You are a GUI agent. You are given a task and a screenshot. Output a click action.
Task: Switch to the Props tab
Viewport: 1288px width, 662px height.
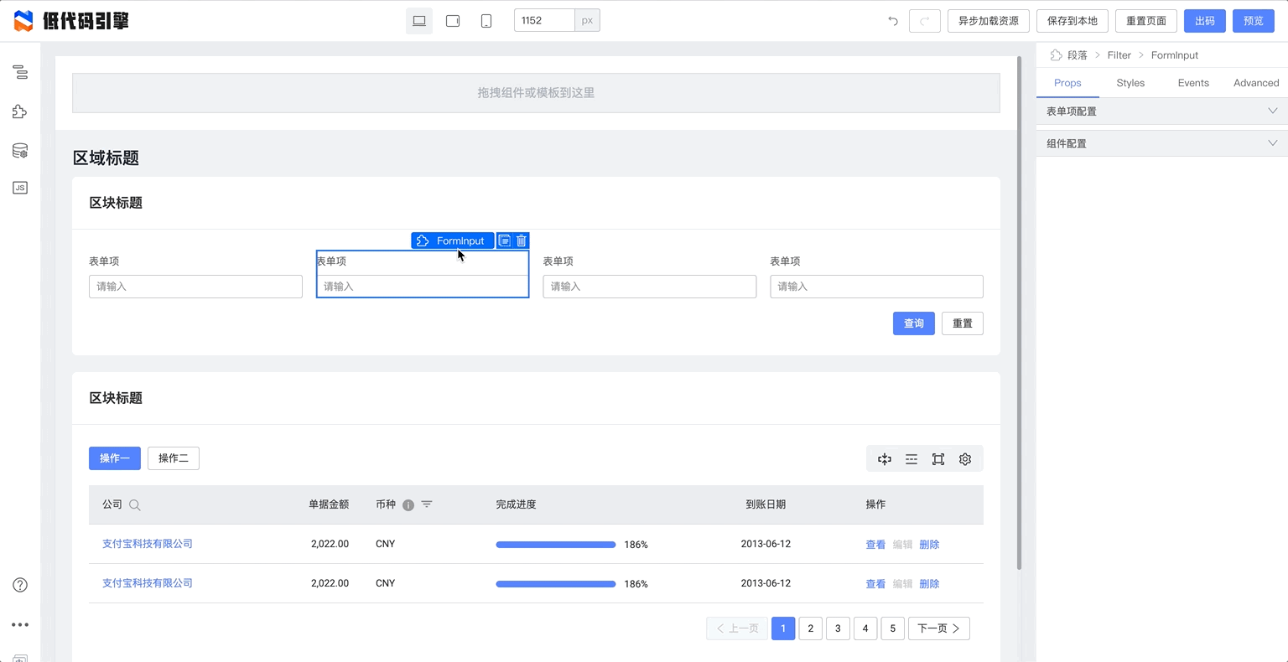point(1067,83)
